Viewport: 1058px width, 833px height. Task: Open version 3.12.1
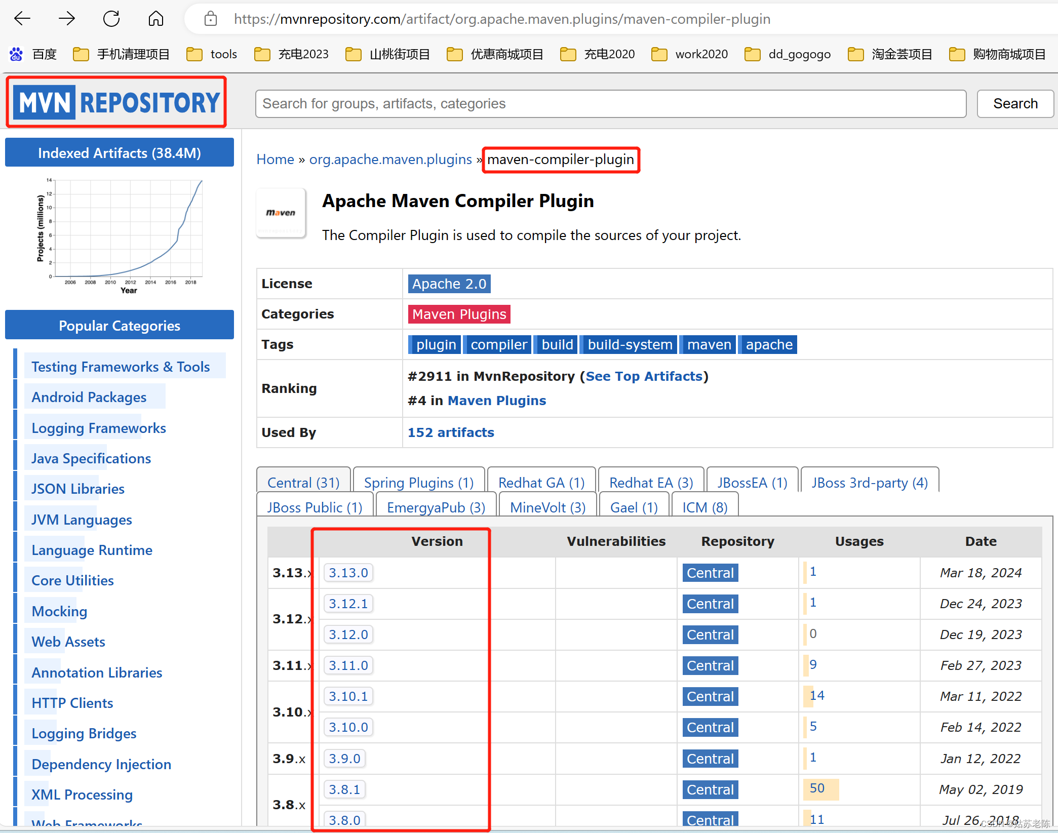click(x=348, y=604)
